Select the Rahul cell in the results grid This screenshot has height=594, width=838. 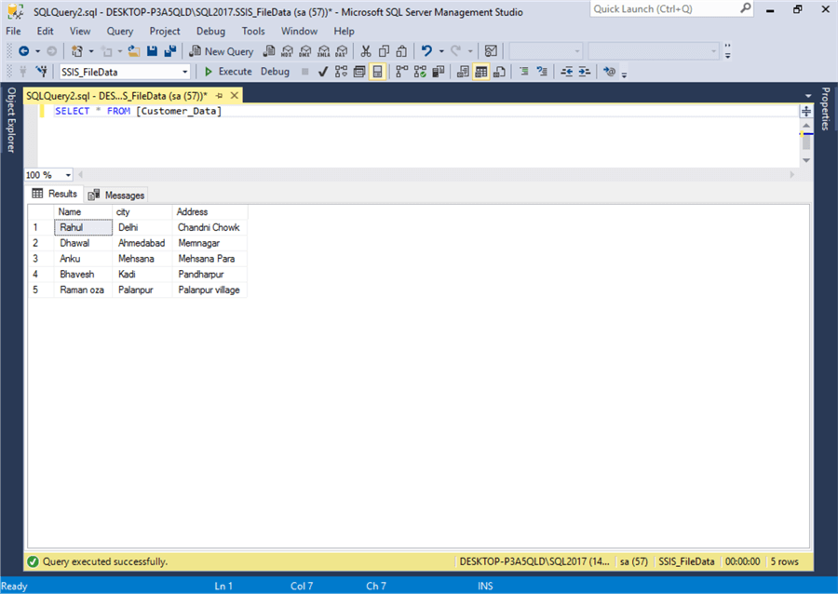(x=81, y=226)
